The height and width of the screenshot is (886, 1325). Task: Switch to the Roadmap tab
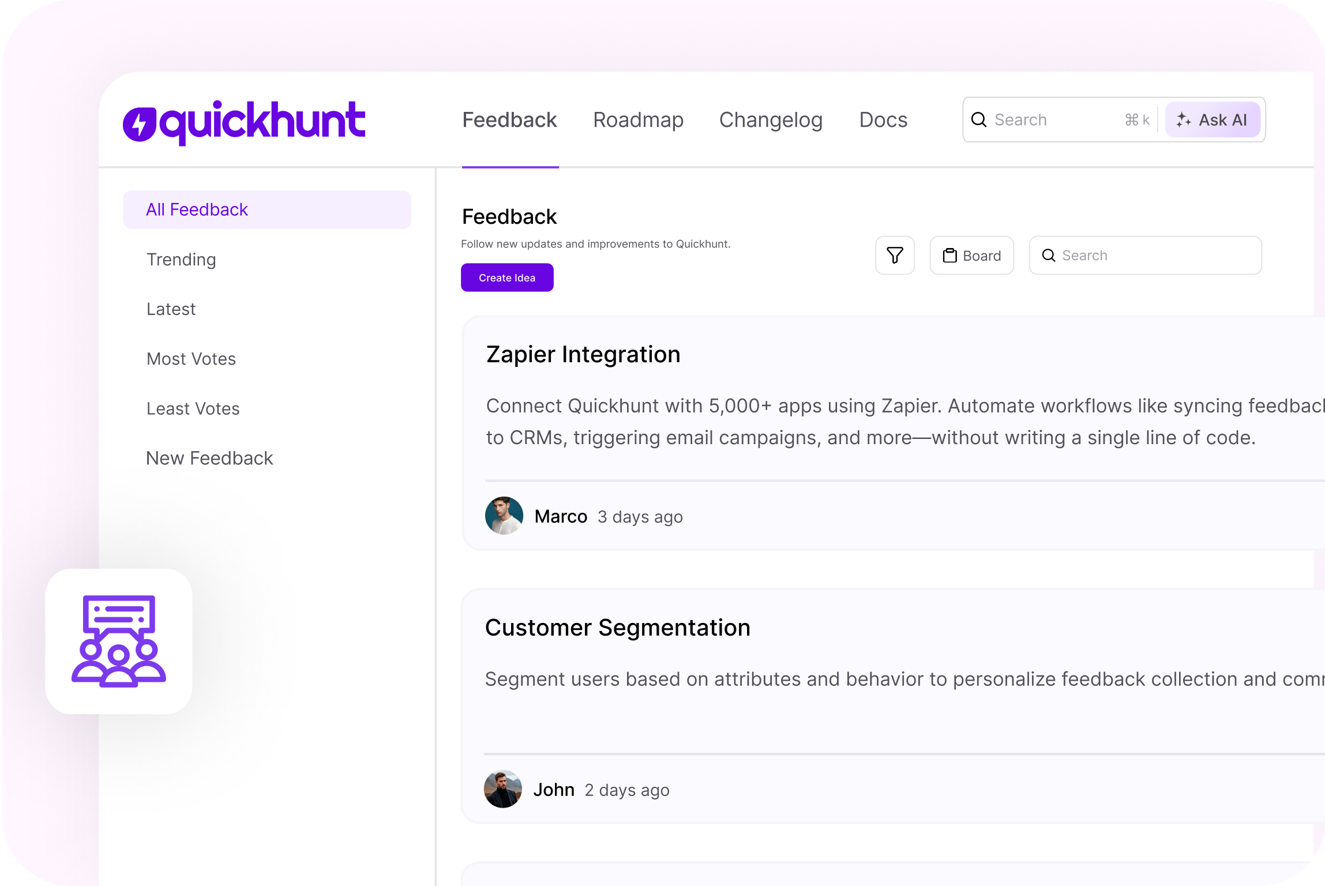point(639,120)
